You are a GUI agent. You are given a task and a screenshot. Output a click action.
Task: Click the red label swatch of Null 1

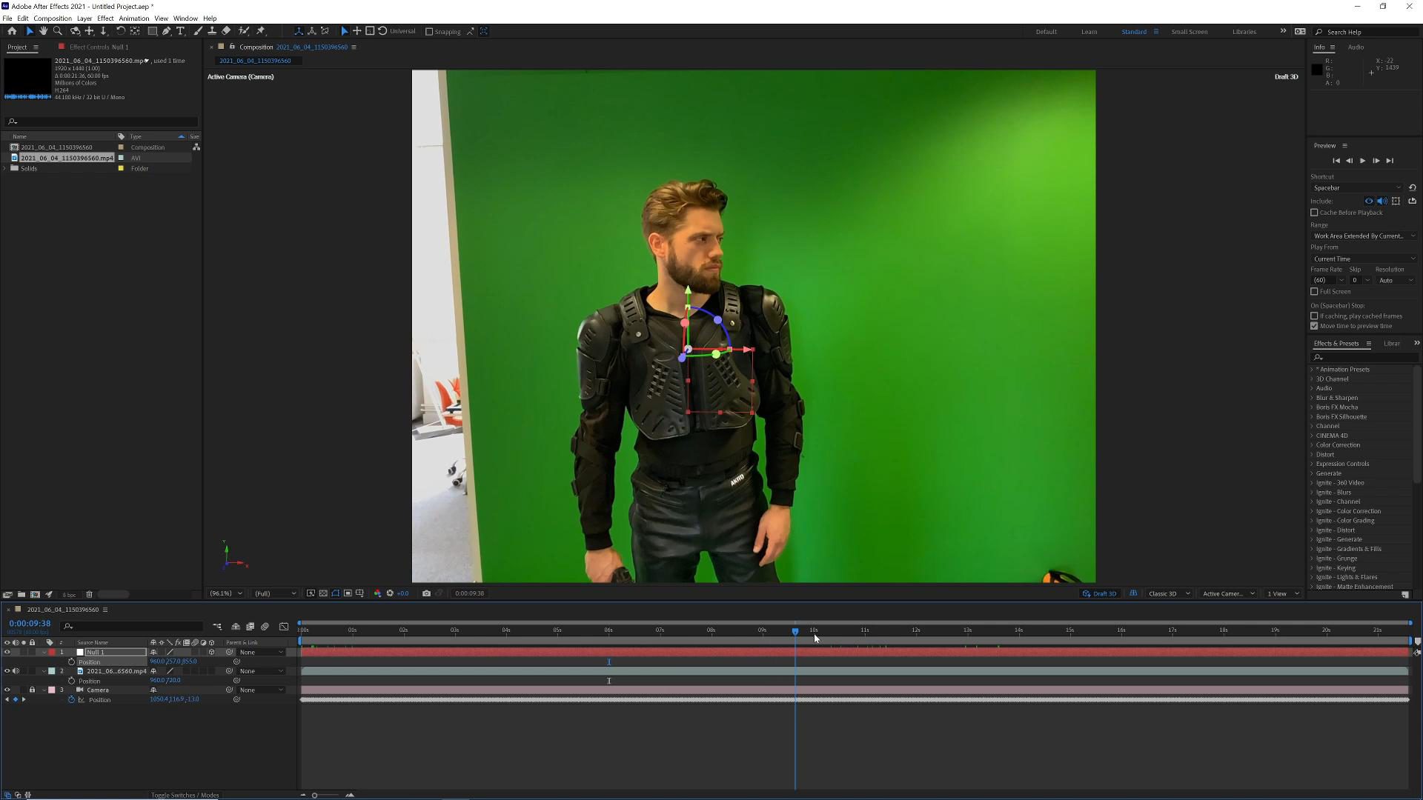[x=51, y=652]
